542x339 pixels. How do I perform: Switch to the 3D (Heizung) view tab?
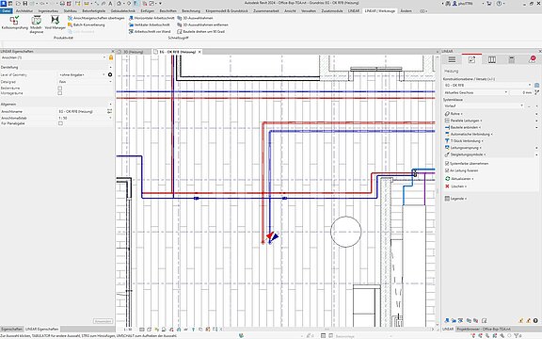click(134, 52)
